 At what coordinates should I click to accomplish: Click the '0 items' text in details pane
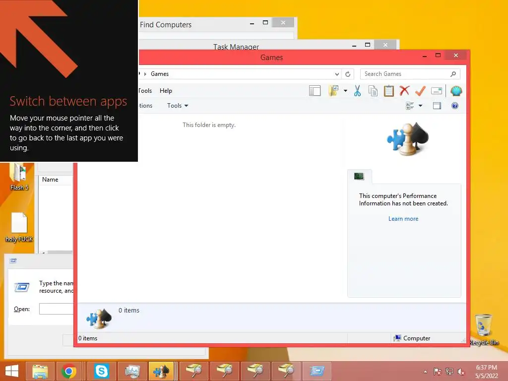point(129,311)
